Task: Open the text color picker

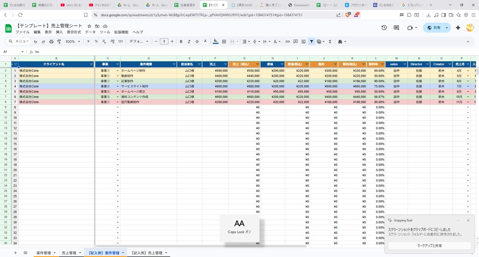Action: (x=205, y=42)
